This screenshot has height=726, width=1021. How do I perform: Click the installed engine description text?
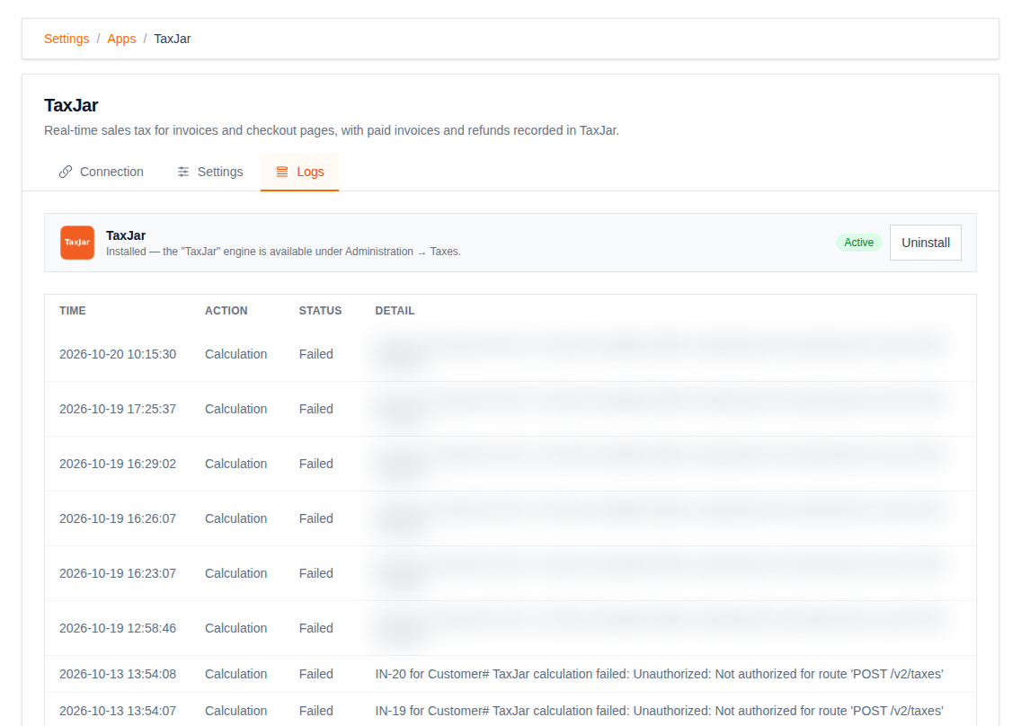coord(283,252)
